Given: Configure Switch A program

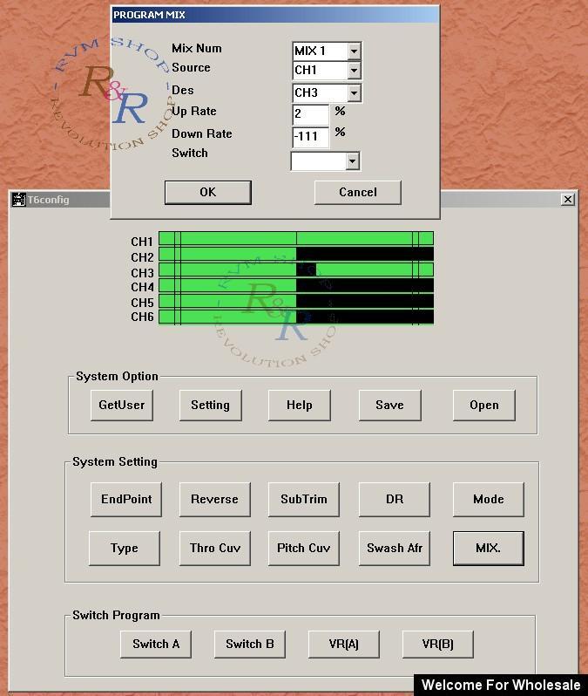Looking at the screenshot, I should [x=156, y=645].
